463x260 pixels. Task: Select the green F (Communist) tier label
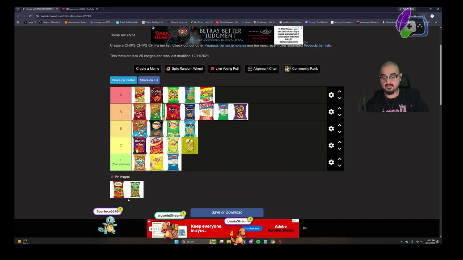click(121, 162)
